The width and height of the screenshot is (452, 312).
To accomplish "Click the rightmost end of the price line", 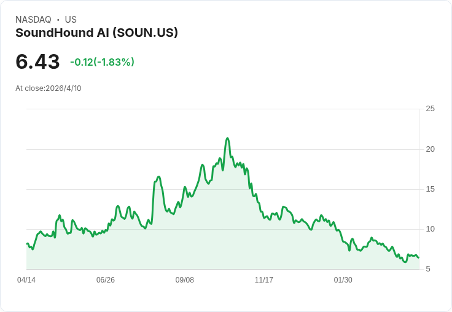I will [418, 257].
